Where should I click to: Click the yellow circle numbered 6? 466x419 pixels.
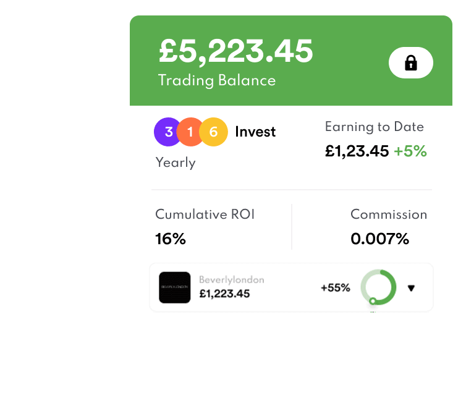coord(214,132)
